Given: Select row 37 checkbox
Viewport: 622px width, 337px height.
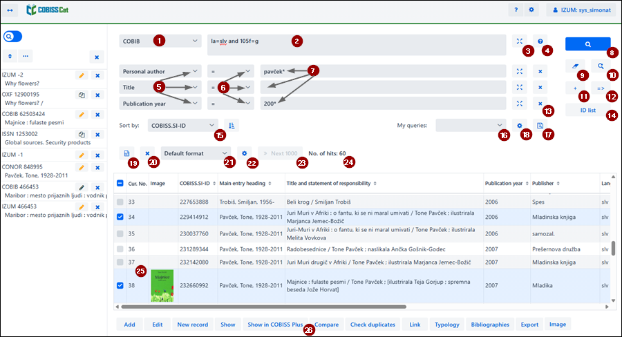Looking at the screenshot, I should pyautogui.click(x=120, y=262).
